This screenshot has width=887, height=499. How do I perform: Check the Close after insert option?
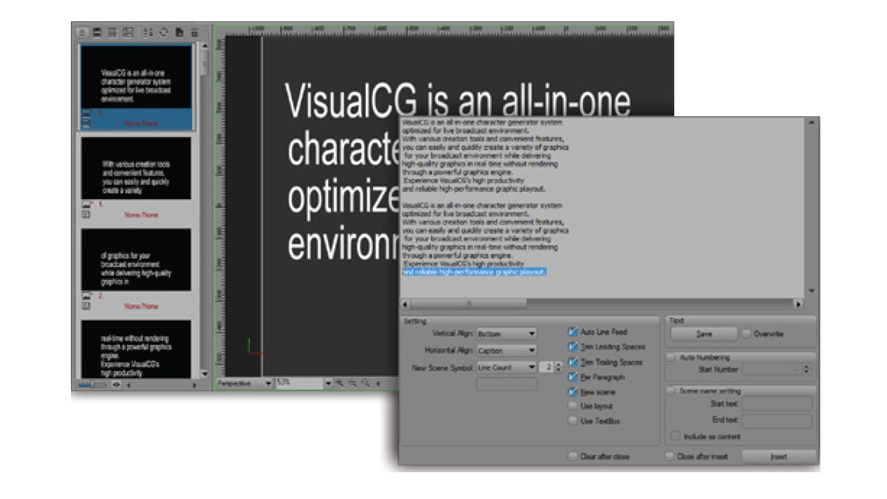click(x=670, y=456)
